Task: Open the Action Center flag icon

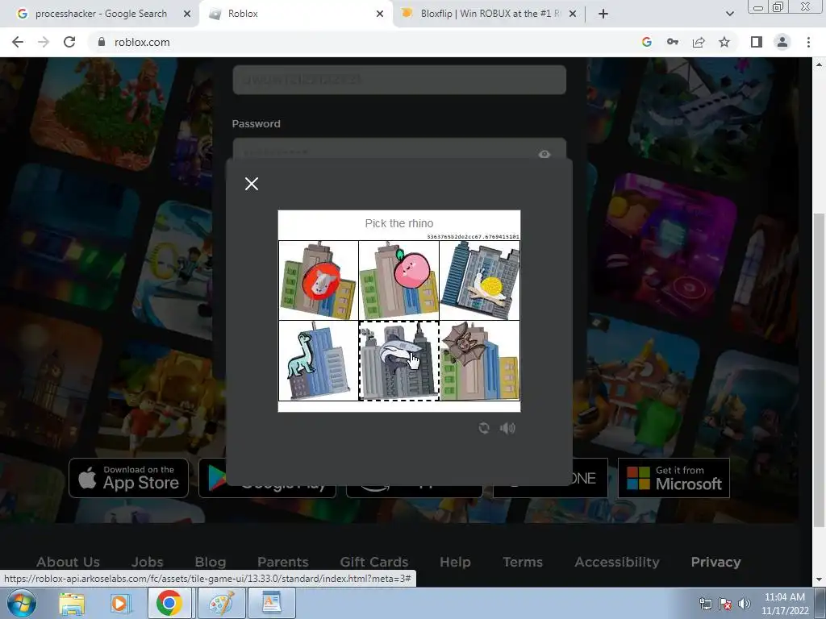Action: click(x=725, y=604)
